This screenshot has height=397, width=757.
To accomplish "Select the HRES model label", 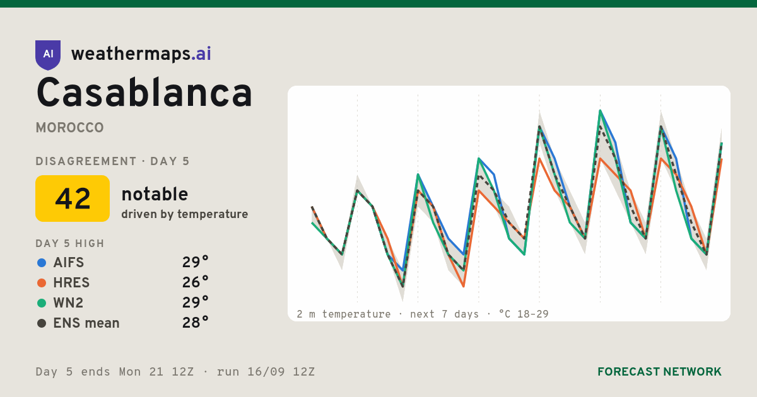I will click(x=71, y=283).
